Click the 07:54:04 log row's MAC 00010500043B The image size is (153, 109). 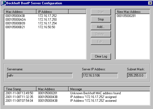tap(48, 101)
